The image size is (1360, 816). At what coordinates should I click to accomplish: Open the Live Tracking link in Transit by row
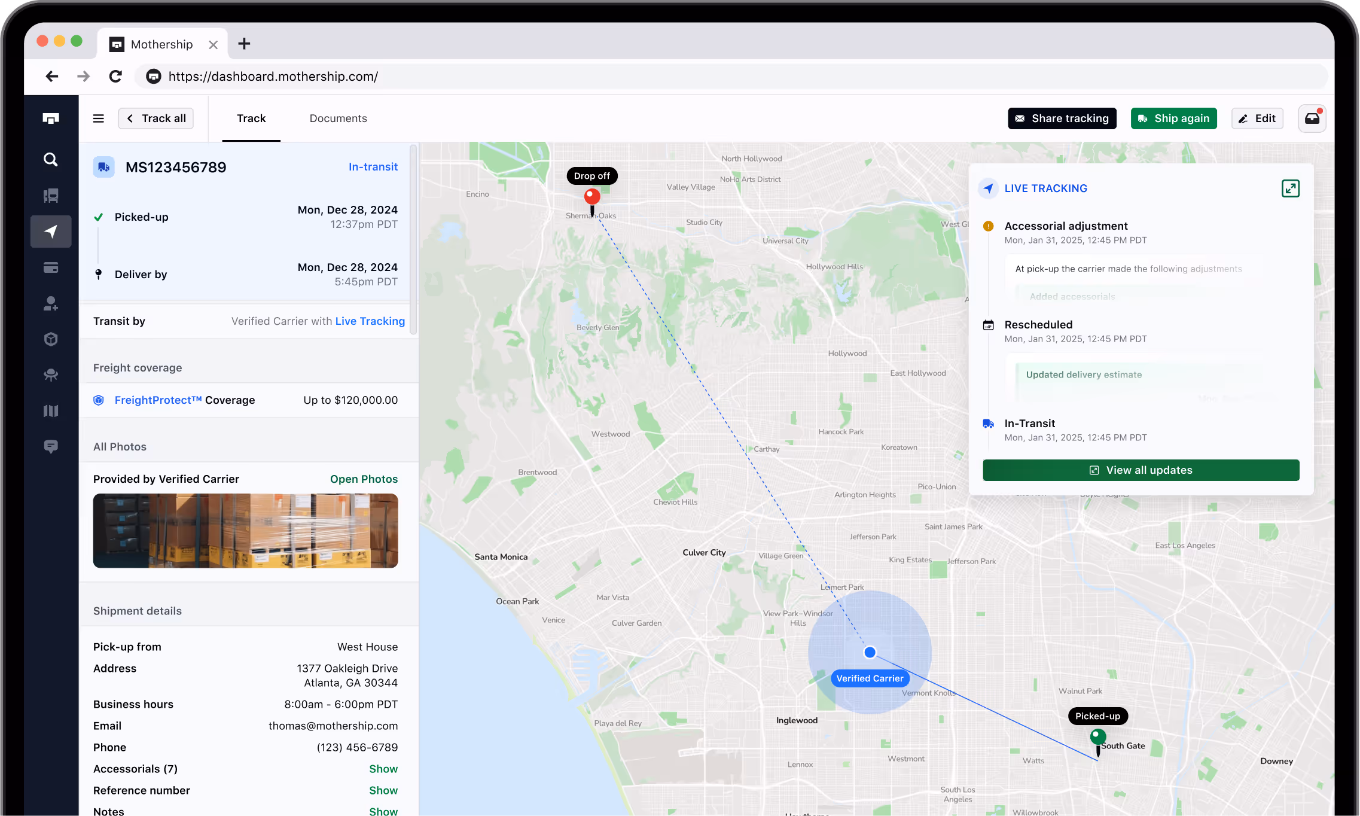pos(370,321)
